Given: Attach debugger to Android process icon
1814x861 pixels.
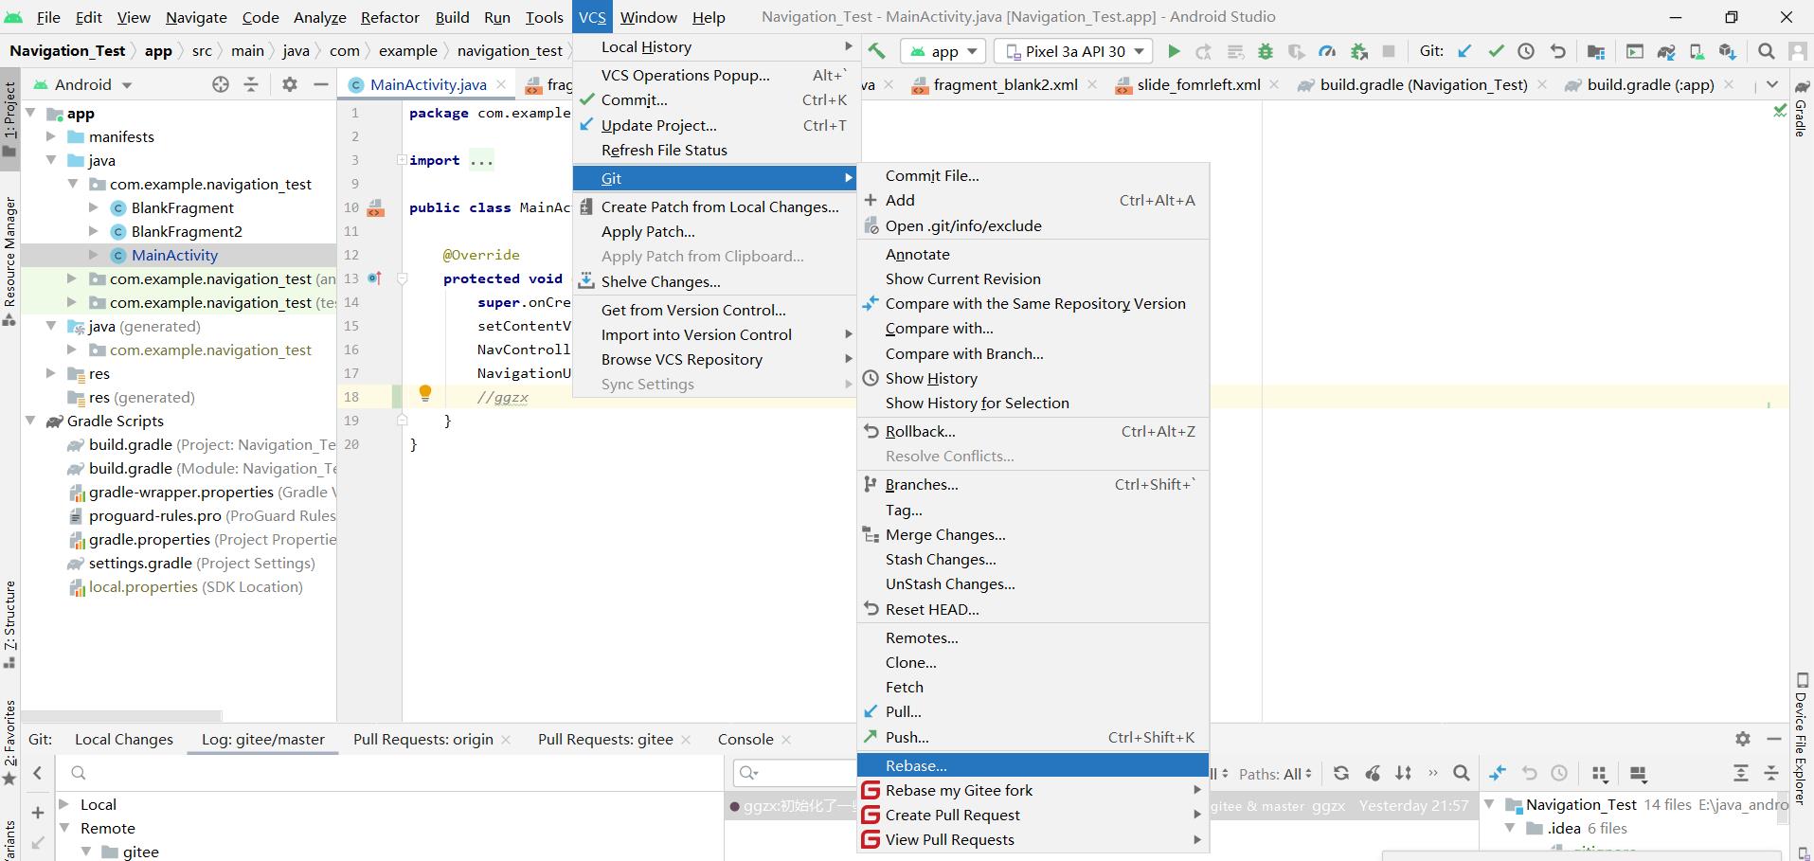Looking at the screenshot, I should point(1358,51).
